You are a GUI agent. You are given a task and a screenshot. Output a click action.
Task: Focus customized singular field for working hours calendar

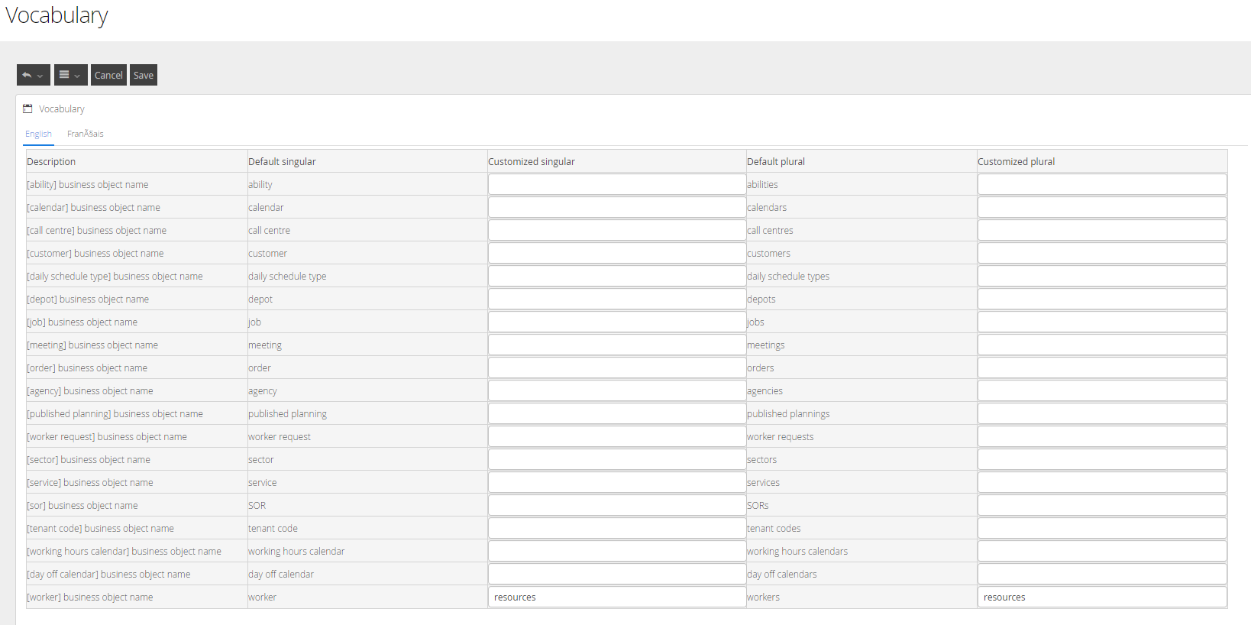pyautogui.click(x=617, y=551)
